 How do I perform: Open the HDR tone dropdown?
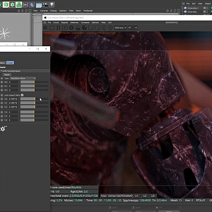pyautogui.click(x=120, y=28)
